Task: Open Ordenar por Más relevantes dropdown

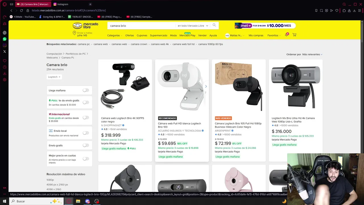Action: click(312, 54)
